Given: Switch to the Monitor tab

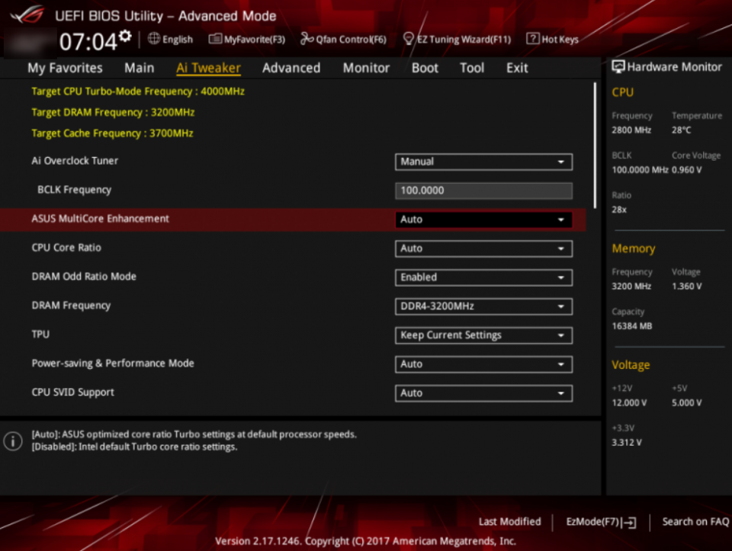Looking at the screenshot, I should 366,68.
